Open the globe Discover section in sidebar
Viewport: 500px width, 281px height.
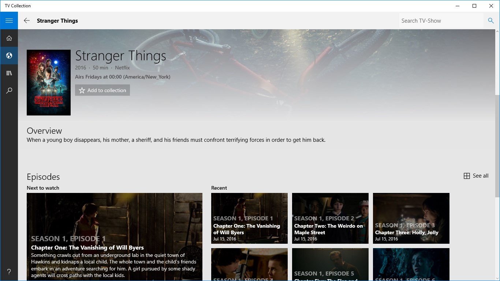click(x=9, y=56)
